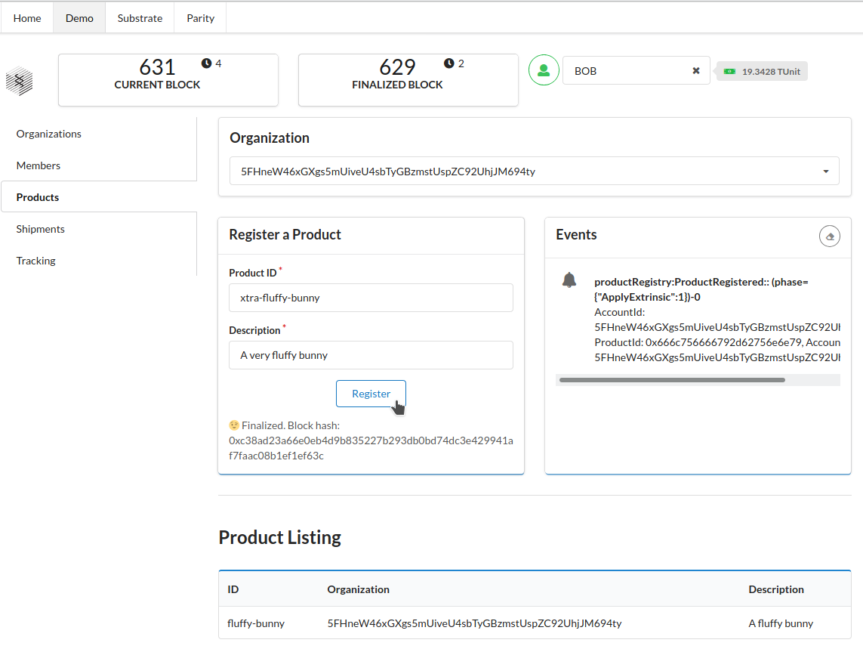Viewport: 863px width, 649px height.
Task: Clear the BOB account selection
Action: click(696, 70)
